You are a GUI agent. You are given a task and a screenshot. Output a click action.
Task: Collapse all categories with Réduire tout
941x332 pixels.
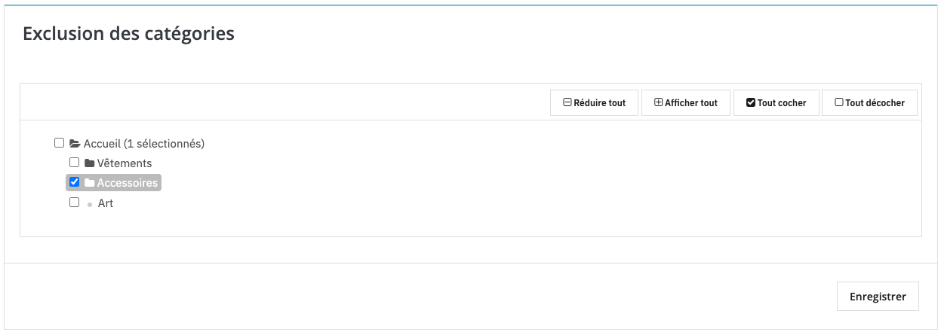click(x=594, y=103)
